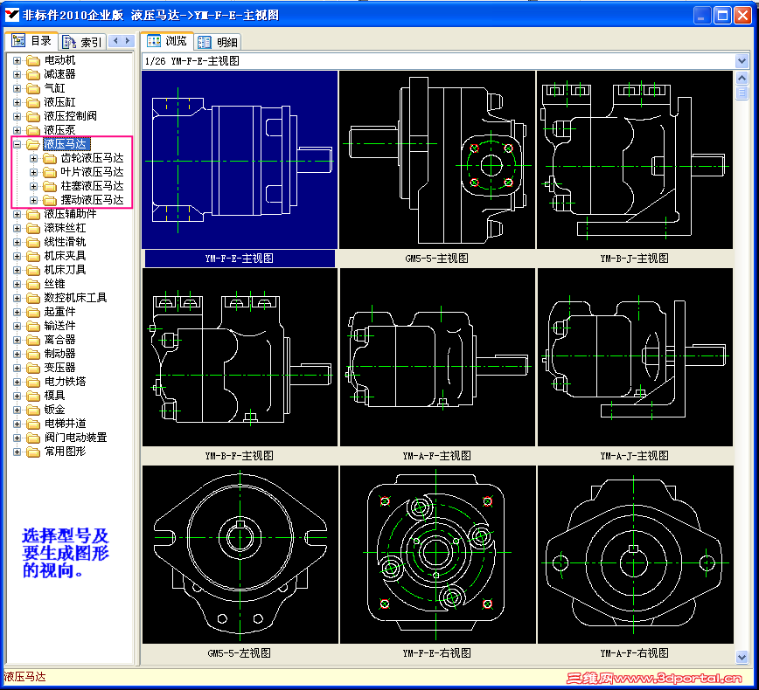The image size is (759, 690).
Task: Select the YM-A-J-主视图 thumbnail drawing
Action: [x=635, y=357]
